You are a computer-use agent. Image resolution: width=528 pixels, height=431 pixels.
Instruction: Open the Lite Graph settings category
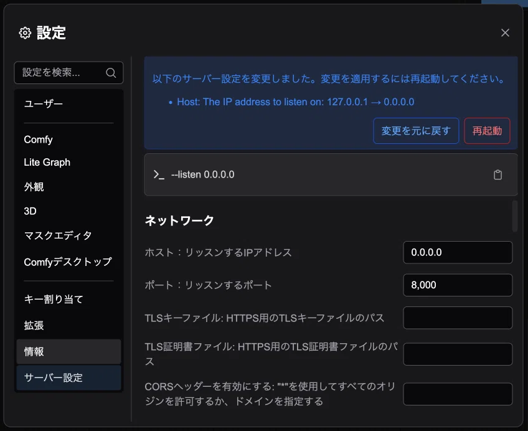68,163
